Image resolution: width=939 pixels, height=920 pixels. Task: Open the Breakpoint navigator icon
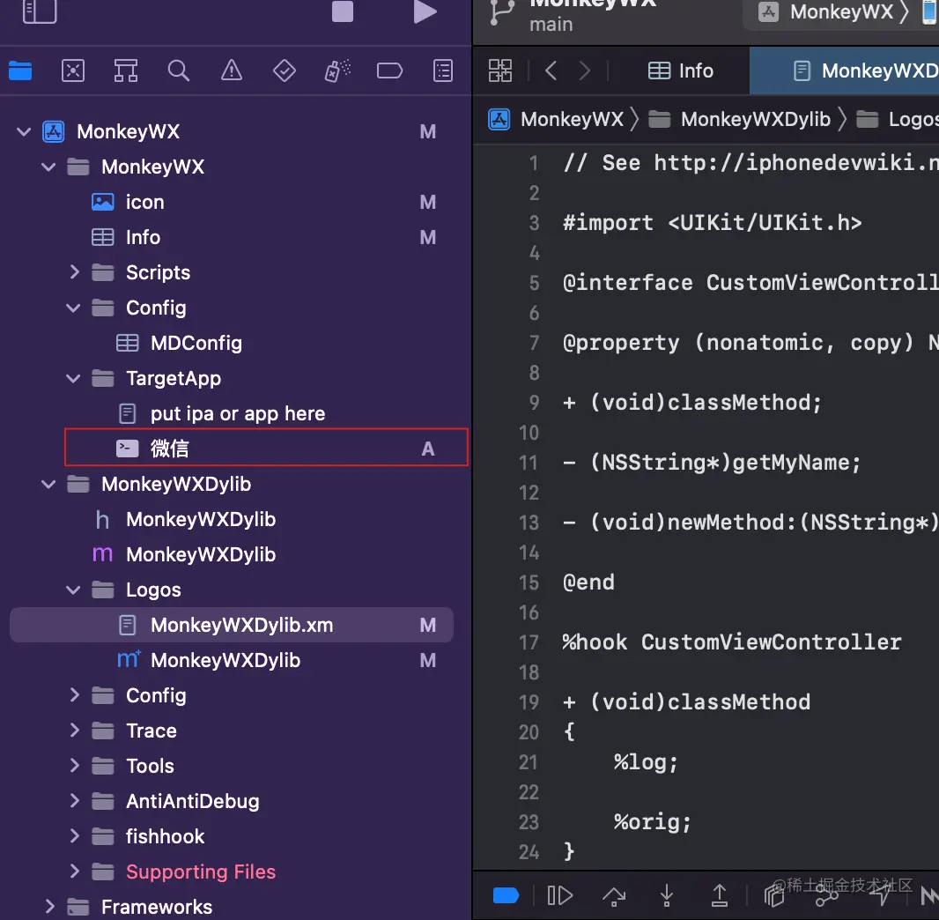tap(390, 70)
